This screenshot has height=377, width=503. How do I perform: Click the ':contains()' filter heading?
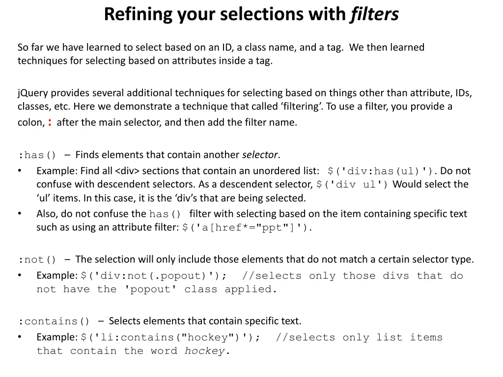[54, 322]
